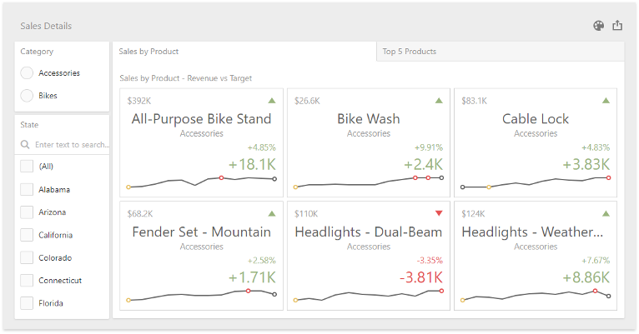Click the search magnifier icon in State filter
Screen dimensions: 639x334
(25, 145)
